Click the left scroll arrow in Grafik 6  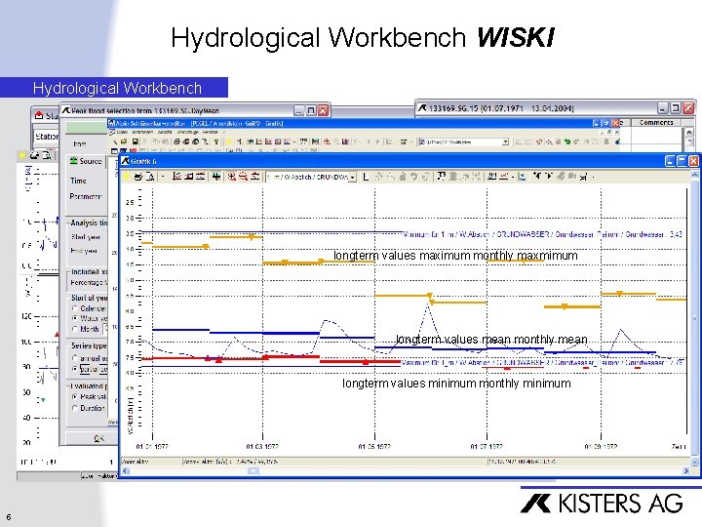(x=126, y=470)
